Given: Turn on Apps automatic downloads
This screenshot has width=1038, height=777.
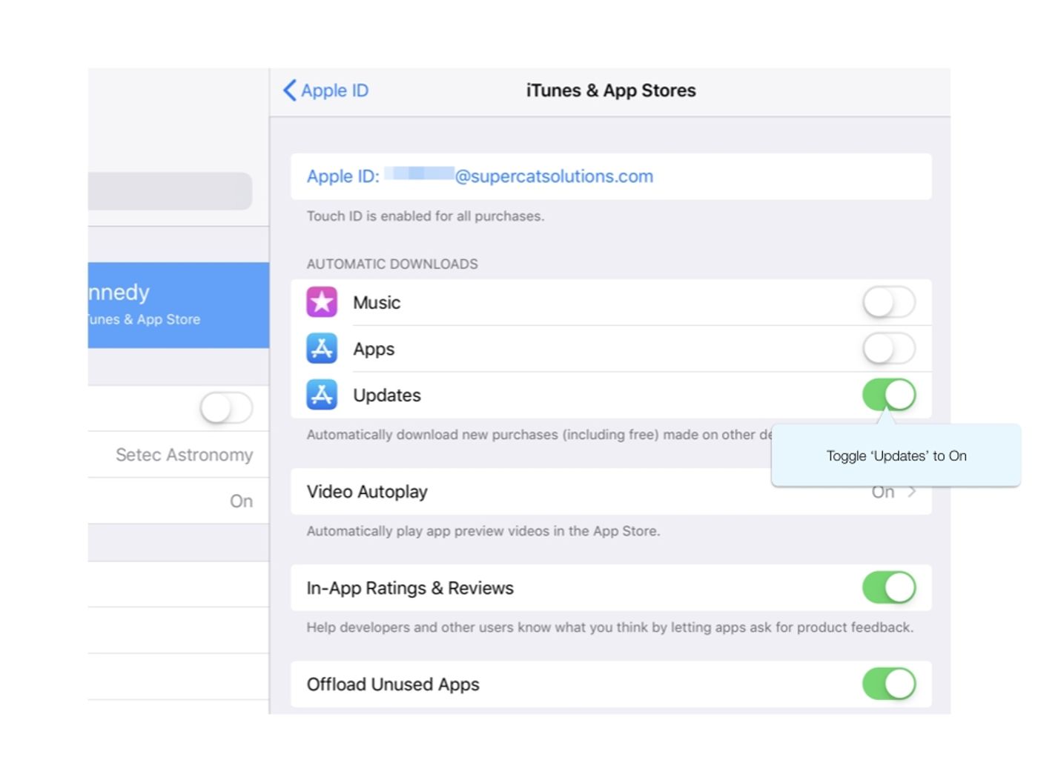Looking at the screenshot, I should coord(889,348).
